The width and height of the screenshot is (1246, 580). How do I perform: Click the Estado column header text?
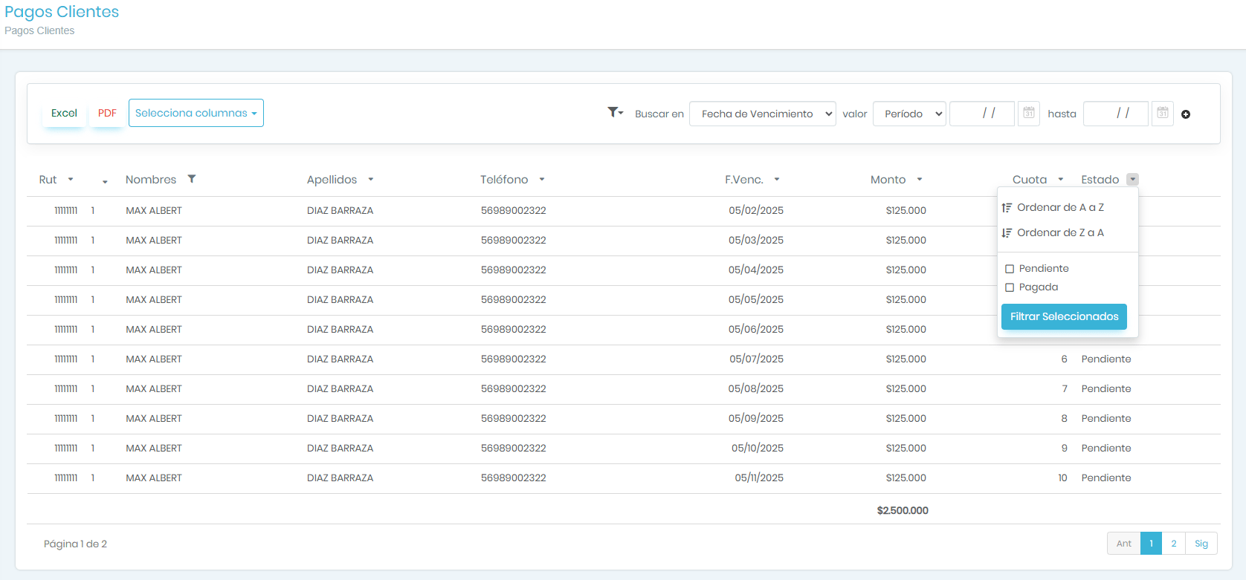click(x=1100, y=180)
